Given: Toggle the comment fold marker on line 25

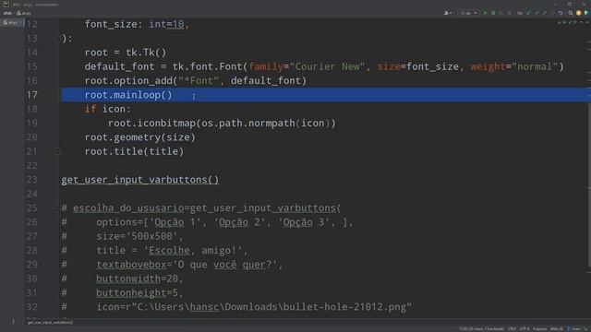Looking at the screenshot, I should (x=57, y=207).
